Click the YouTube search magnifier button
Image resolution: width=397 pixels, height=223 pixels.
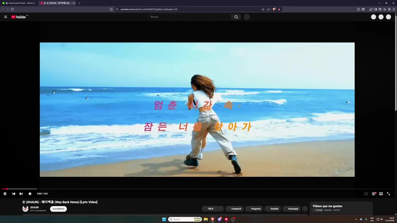[236, 17]
